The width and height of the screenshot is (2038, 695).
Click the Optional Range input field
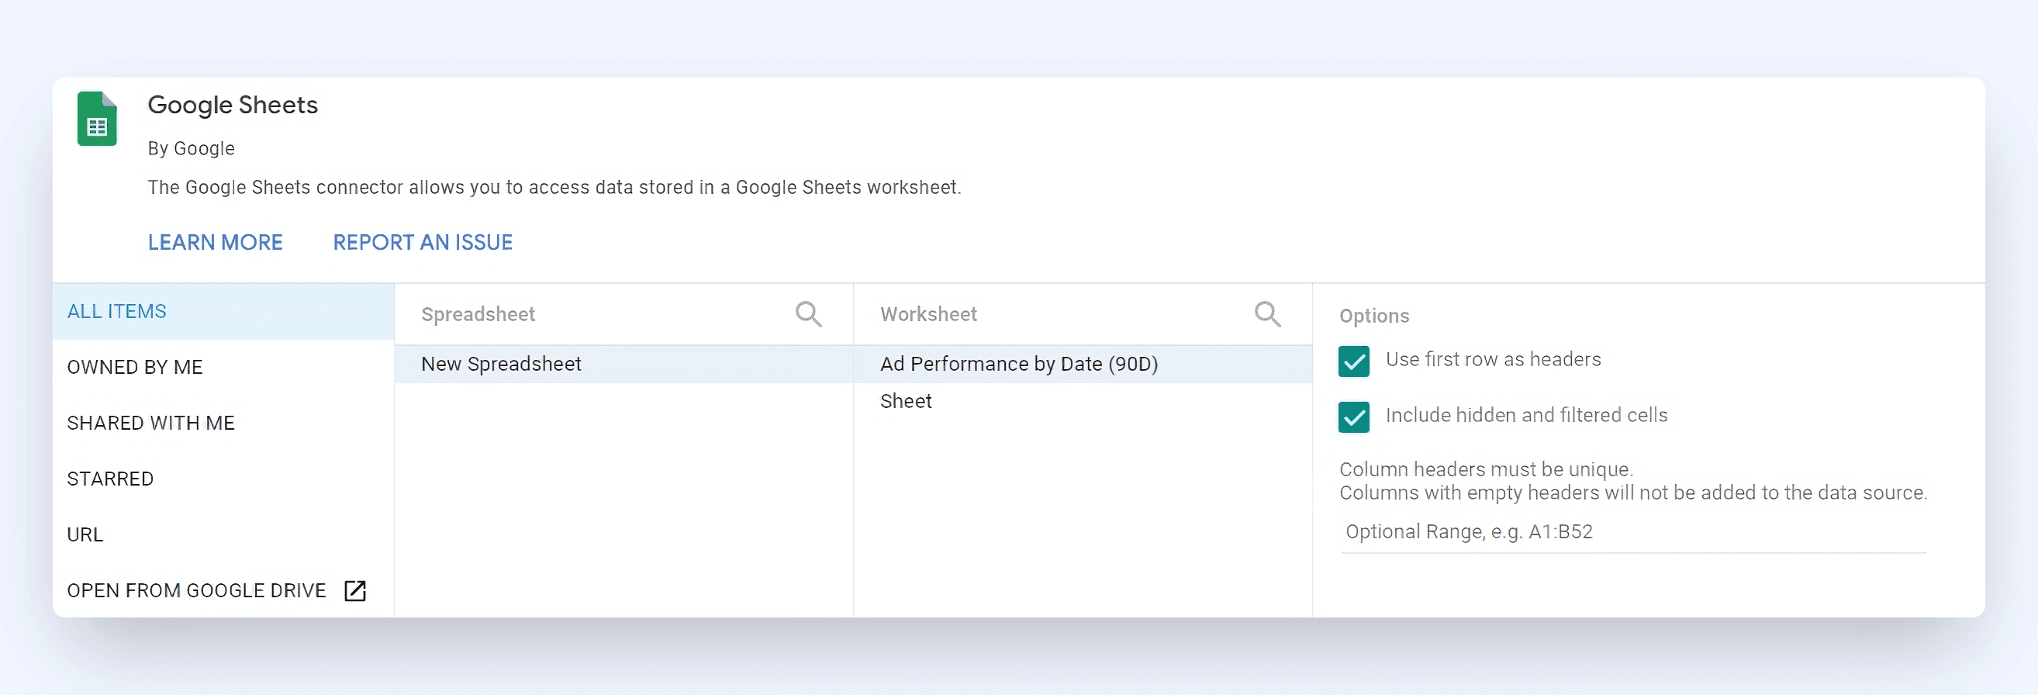(1632, 532)
